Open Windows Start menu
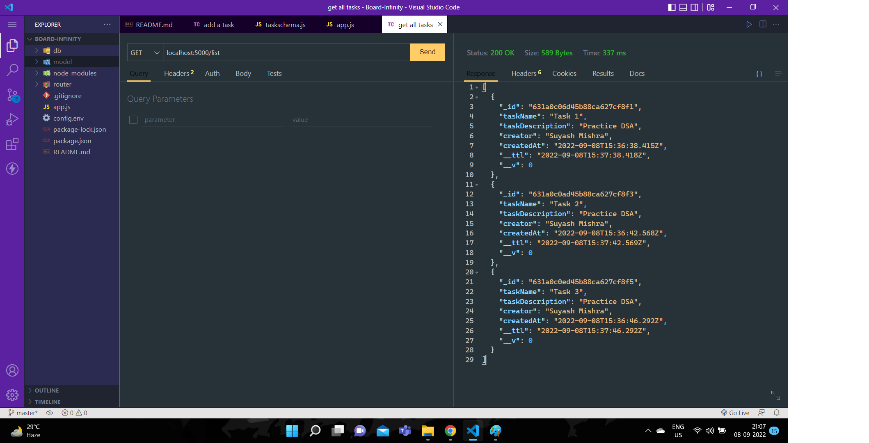Image resolution: width=869 pixels, height=443 pixels. pyautogui.click(x=292, y=431)
